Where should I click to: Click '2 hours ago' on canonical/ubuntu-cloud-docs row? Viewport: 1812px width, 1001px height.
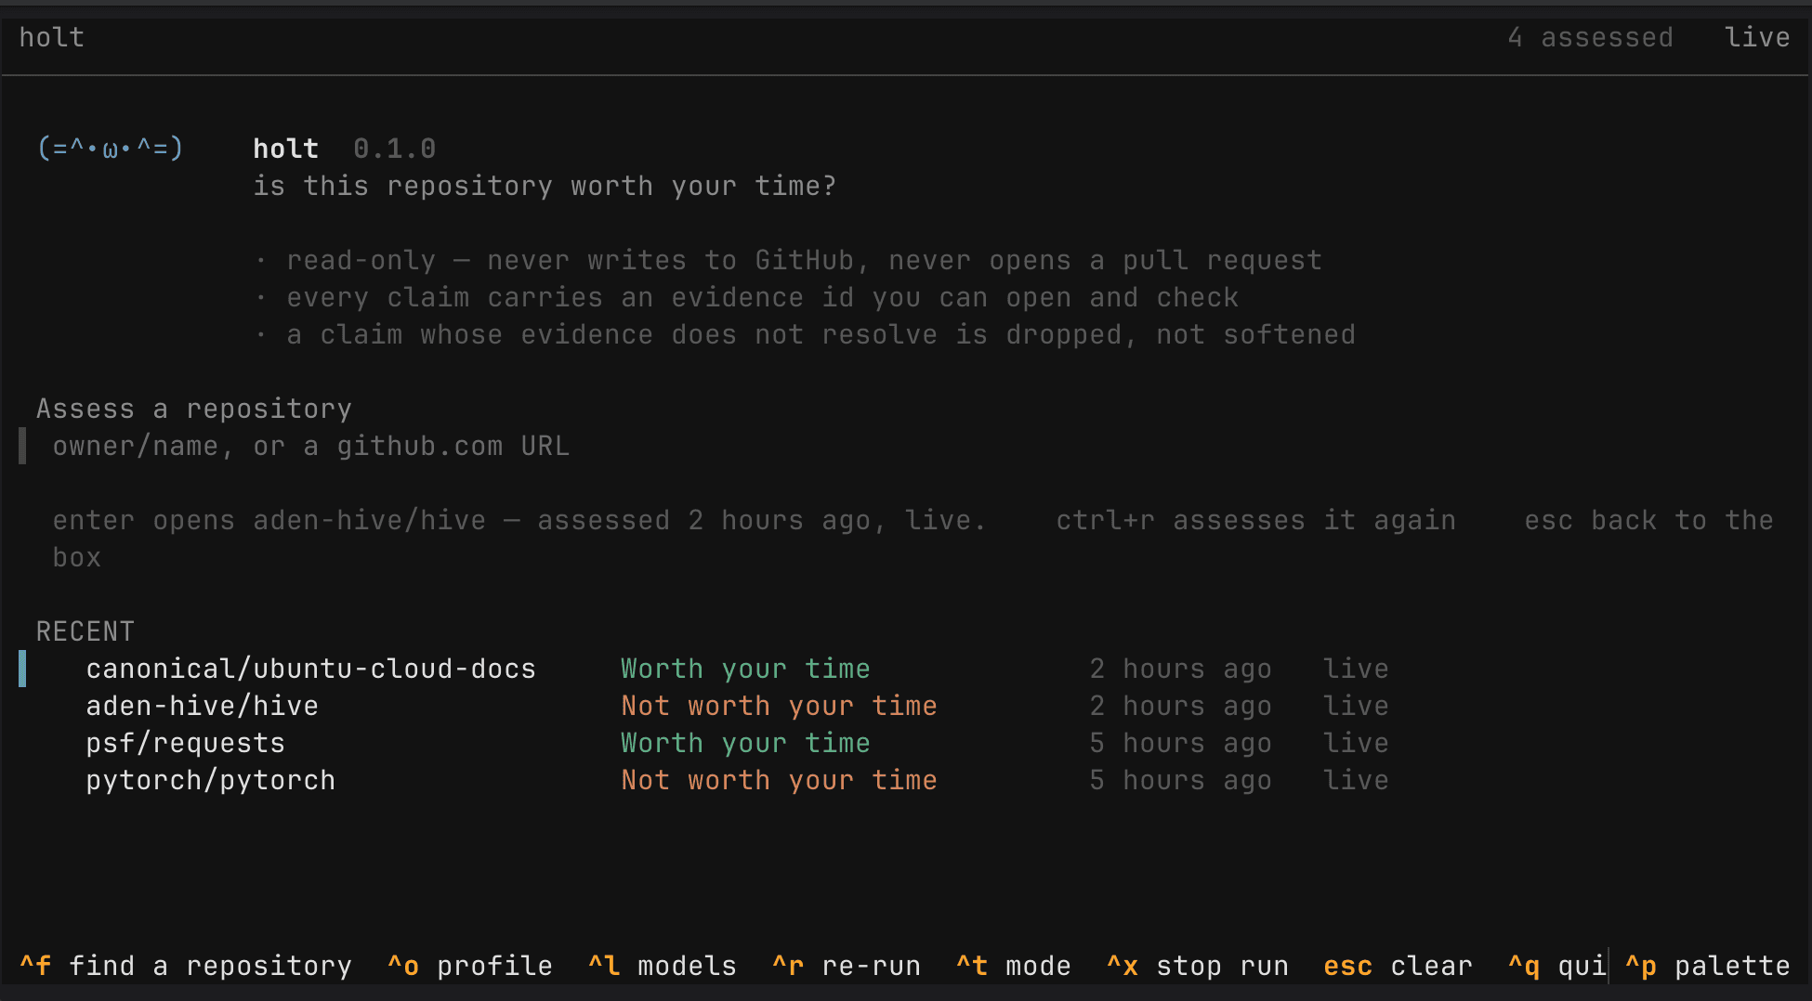tap(1181, 669)
